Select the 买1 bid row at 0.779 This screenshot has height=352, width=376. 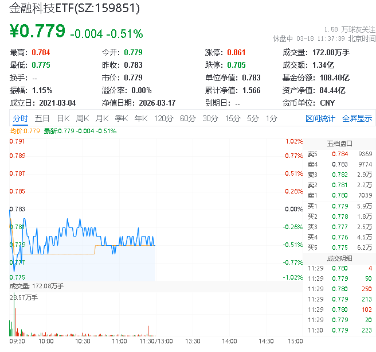340,206
